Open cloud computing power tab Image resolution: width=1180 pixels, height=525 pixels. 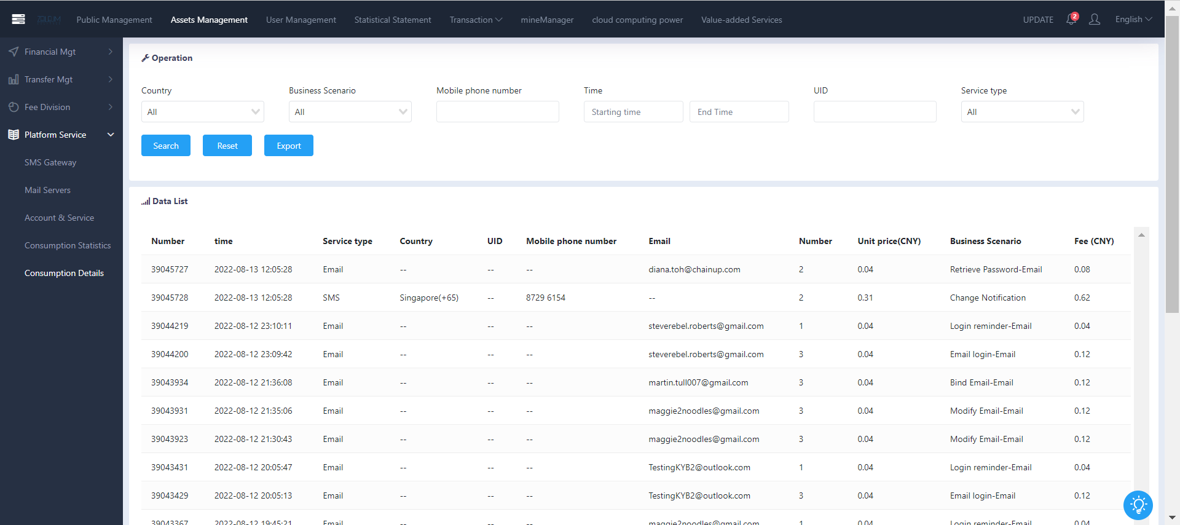pyautogui.click(x=637, y=20)
